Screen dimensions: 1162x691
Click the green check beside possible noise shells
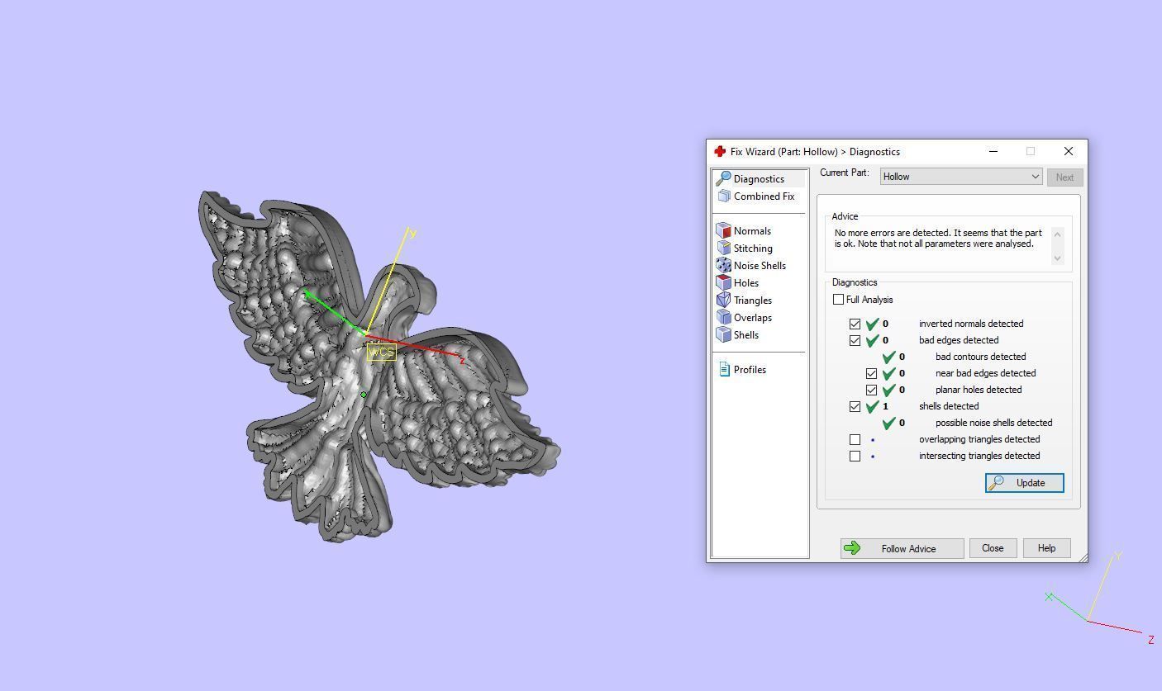[888, 423]
